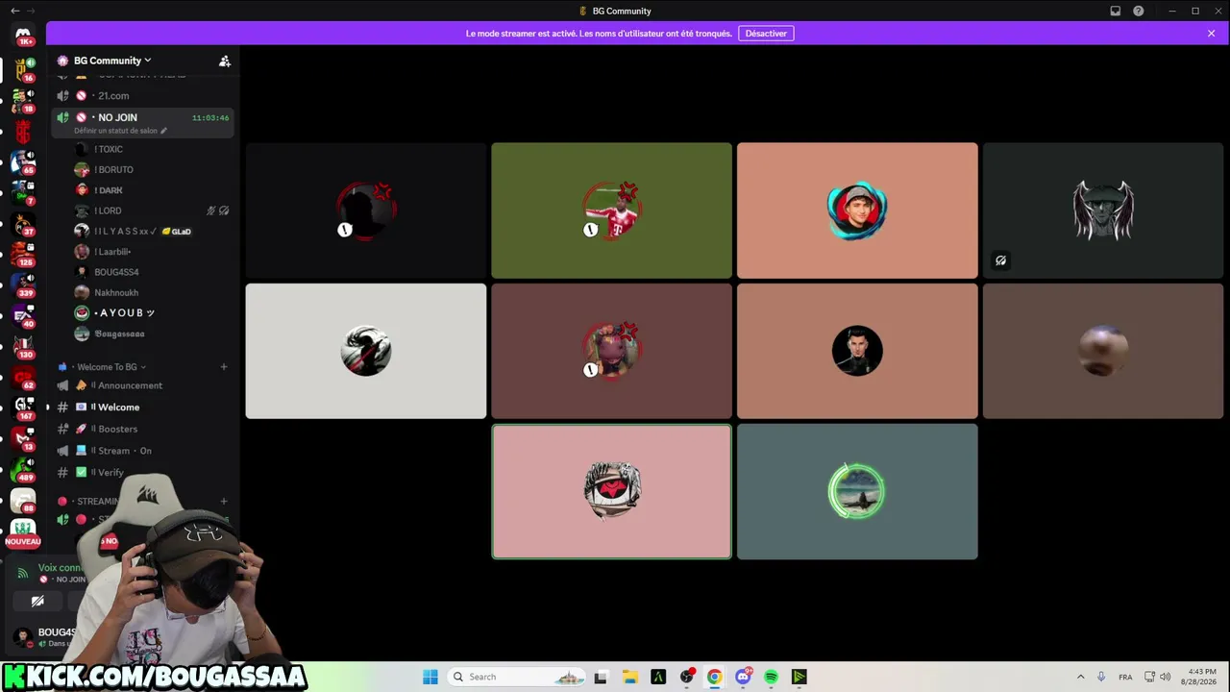The width and height of the screenshot is (1230, 692).
Task: Click the pink speaking participant tile
Action: [x=611, y=491]
